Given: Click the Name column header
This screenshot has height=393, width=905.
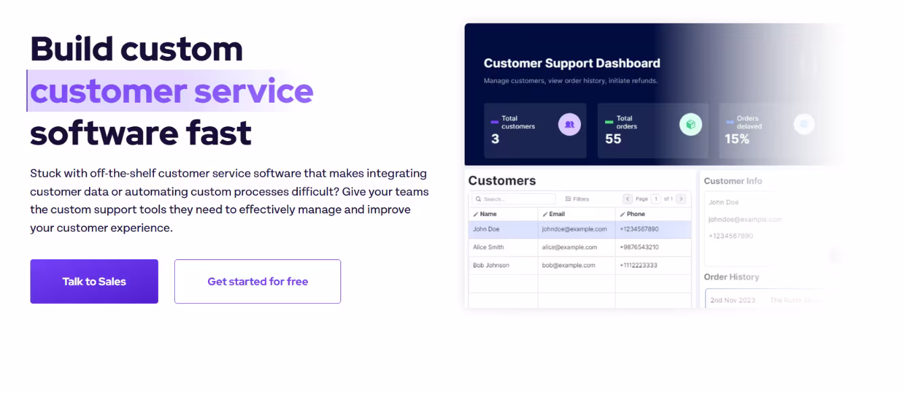Looking at the screenshot, I should point(503,214).
